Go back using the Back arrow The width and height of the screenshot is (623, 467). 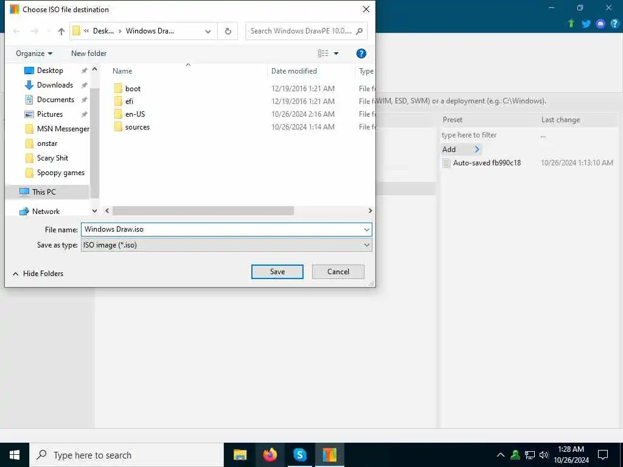point(16,31)
